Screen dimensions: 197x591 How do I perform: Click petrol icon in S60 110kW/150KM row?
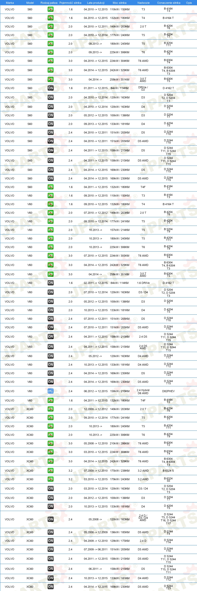(50, 9)
